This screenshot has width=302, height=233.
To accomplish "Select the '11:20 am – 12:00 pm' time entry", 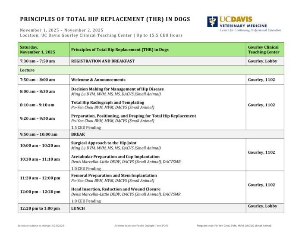I will pos(40,178).
